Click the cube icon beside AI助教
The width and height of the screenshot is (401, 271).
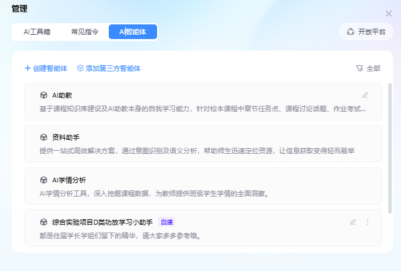(x=43, y=95)
